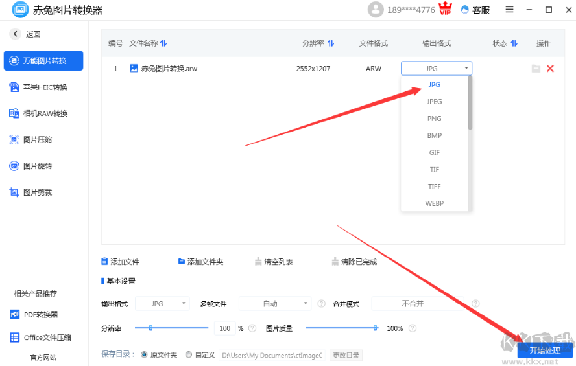Select BMP in the format list
Viewport: 576px width, 366px height.
point(434,135)
